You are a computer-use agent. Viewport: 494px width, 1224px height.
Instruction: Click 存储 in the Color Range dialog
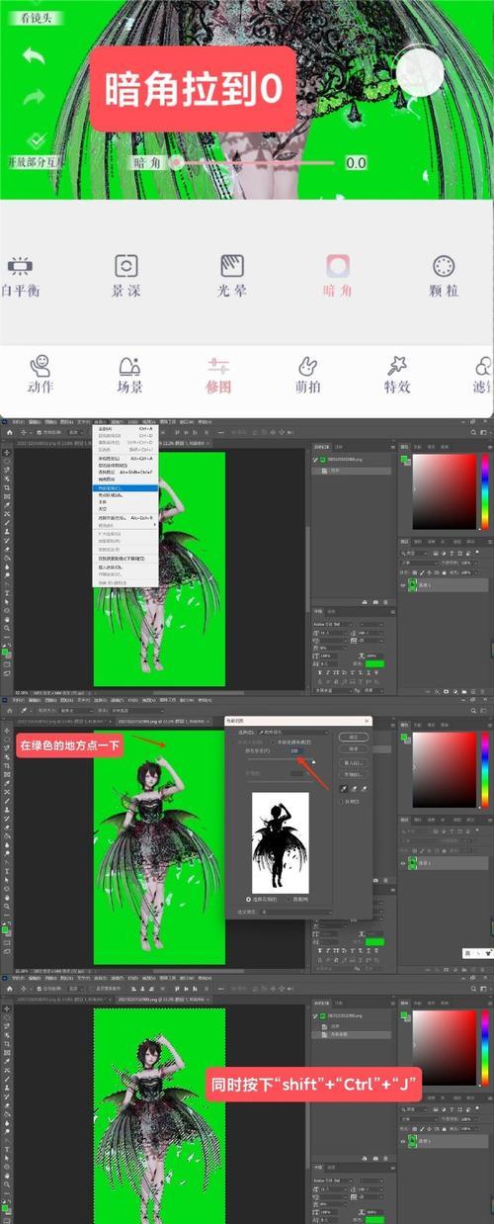coord(354,774)
